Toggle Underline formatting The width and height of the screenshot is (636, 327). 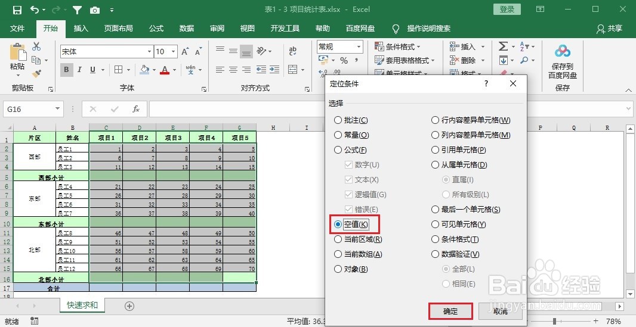click(93, 70)
